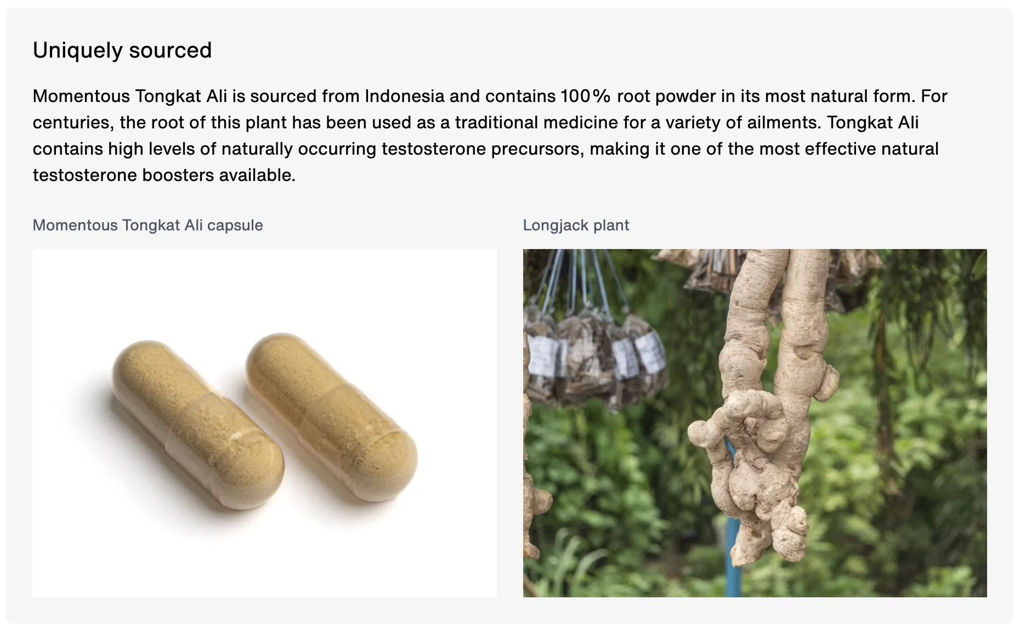Click the right capsule in the image

point(331,418)
